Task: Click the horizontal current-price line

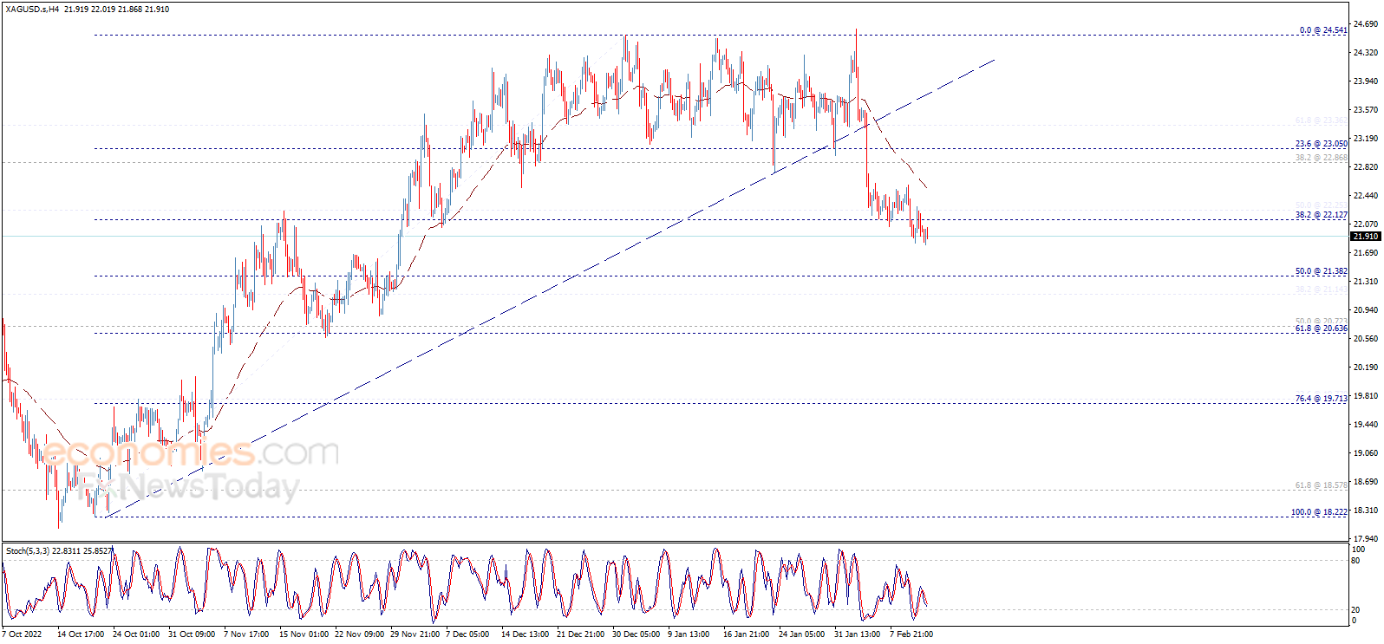Action: (x=675, y=237)
